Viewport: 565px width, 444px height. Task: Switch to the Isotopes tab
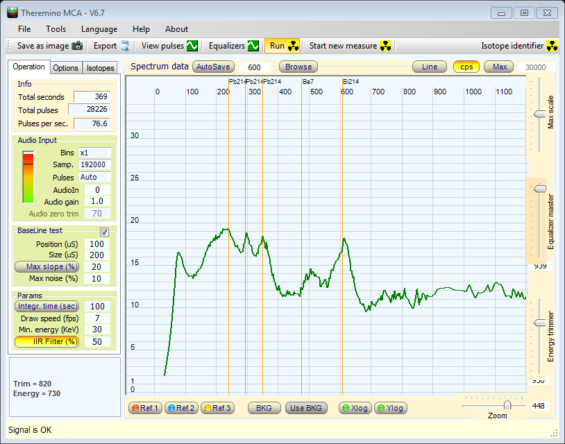[101, 68]
